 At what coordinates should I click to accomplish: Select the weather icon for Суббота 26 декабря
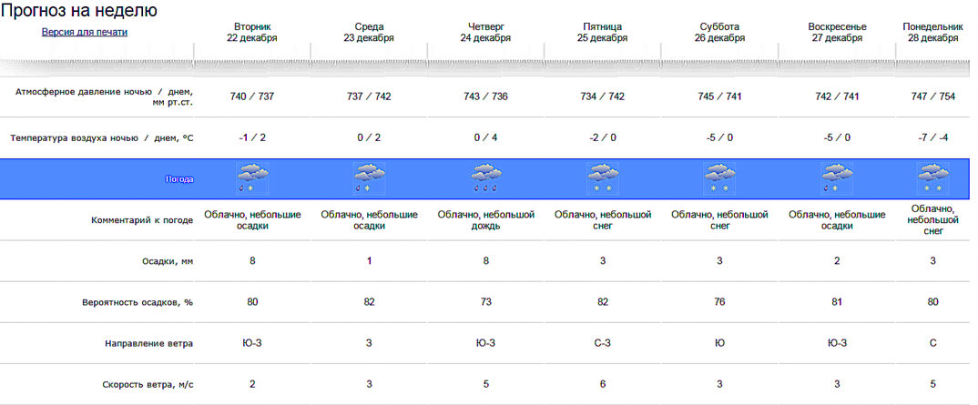pos(719,178)
